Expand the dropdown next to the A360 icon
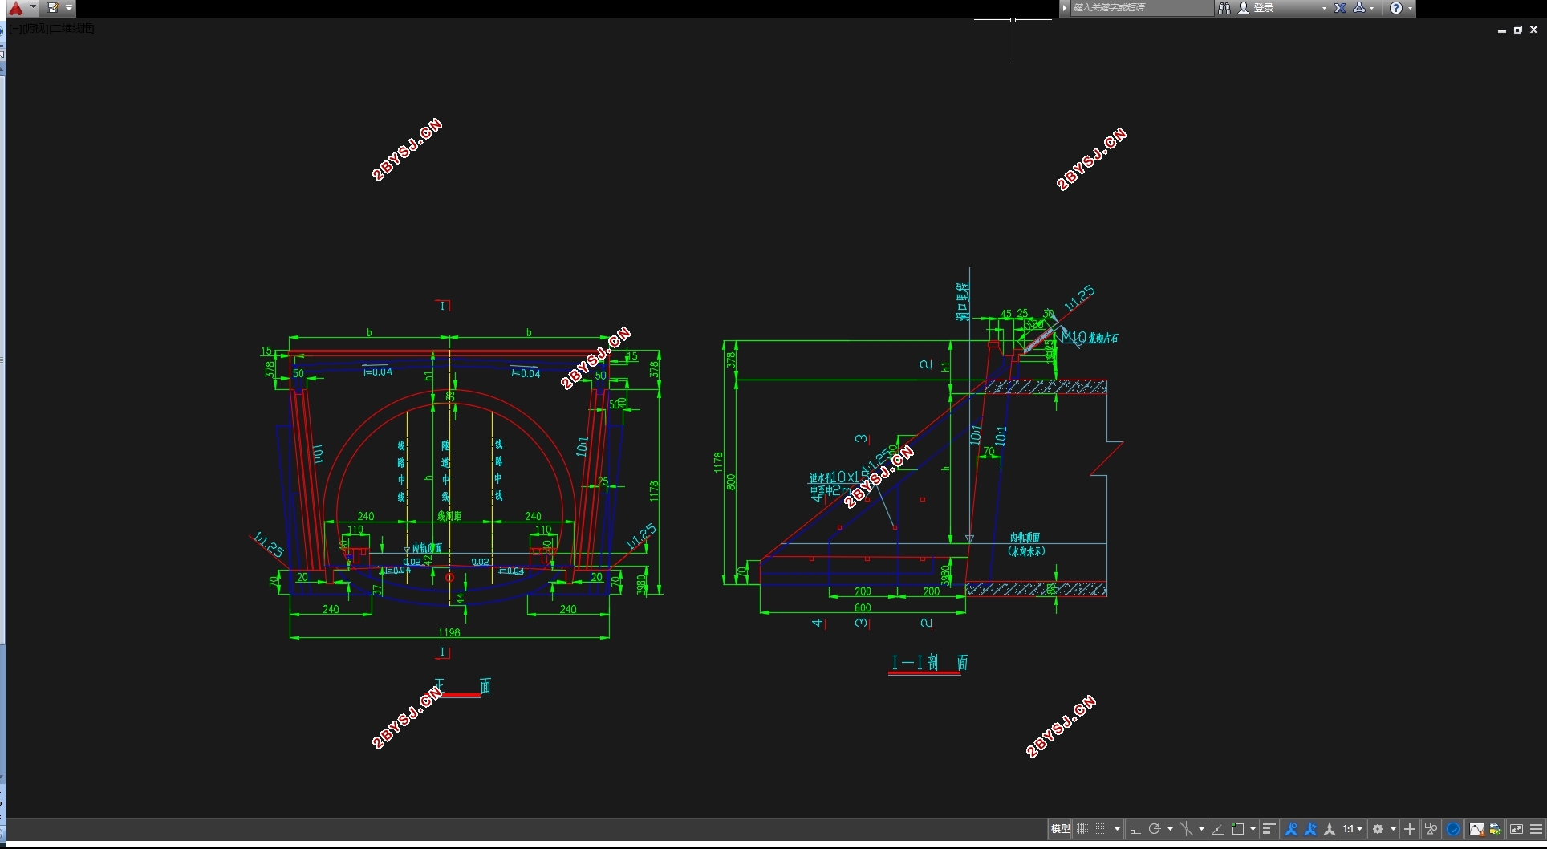Screen dimensions: 1547x849 point(1372,8)
